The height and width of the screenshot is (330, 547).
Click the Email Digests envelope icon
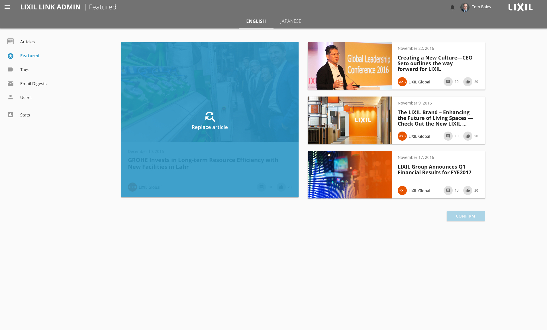coord(11,83)
